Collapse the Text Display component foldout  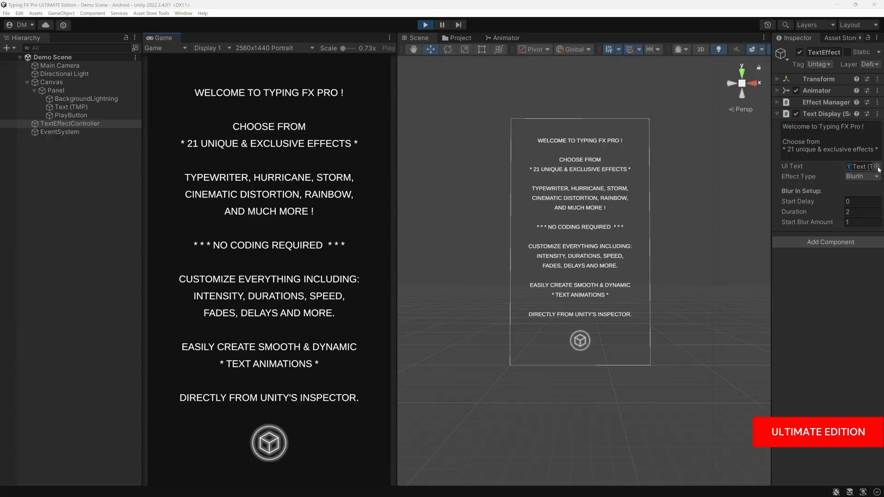coord(777,114)
